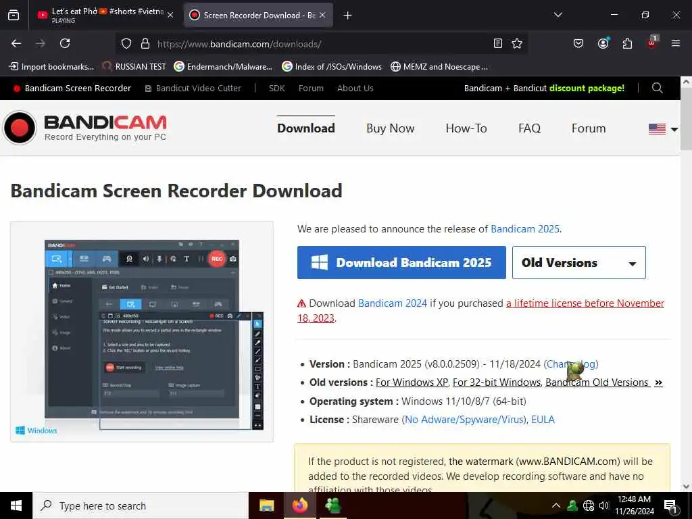
Task: Close the YouTube Phở shorts tab
Action: (170, 16)
